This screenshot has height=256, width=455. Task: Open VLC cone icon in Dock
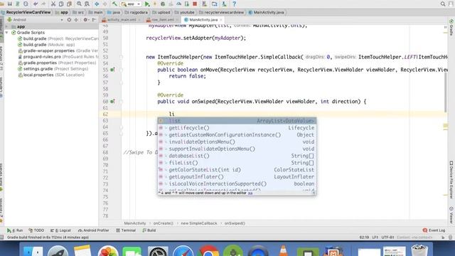click(283, 250)
